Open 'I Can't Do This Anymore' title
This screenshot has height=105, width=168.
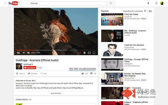134,45
